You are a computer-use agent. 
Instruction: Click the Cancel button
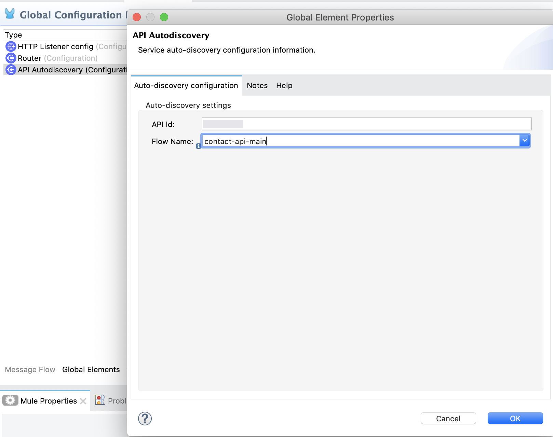pyautogui.click(x=448, y=418)
